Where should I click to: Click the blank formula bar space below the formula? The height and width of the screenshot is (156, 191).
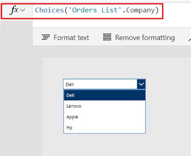112,23
